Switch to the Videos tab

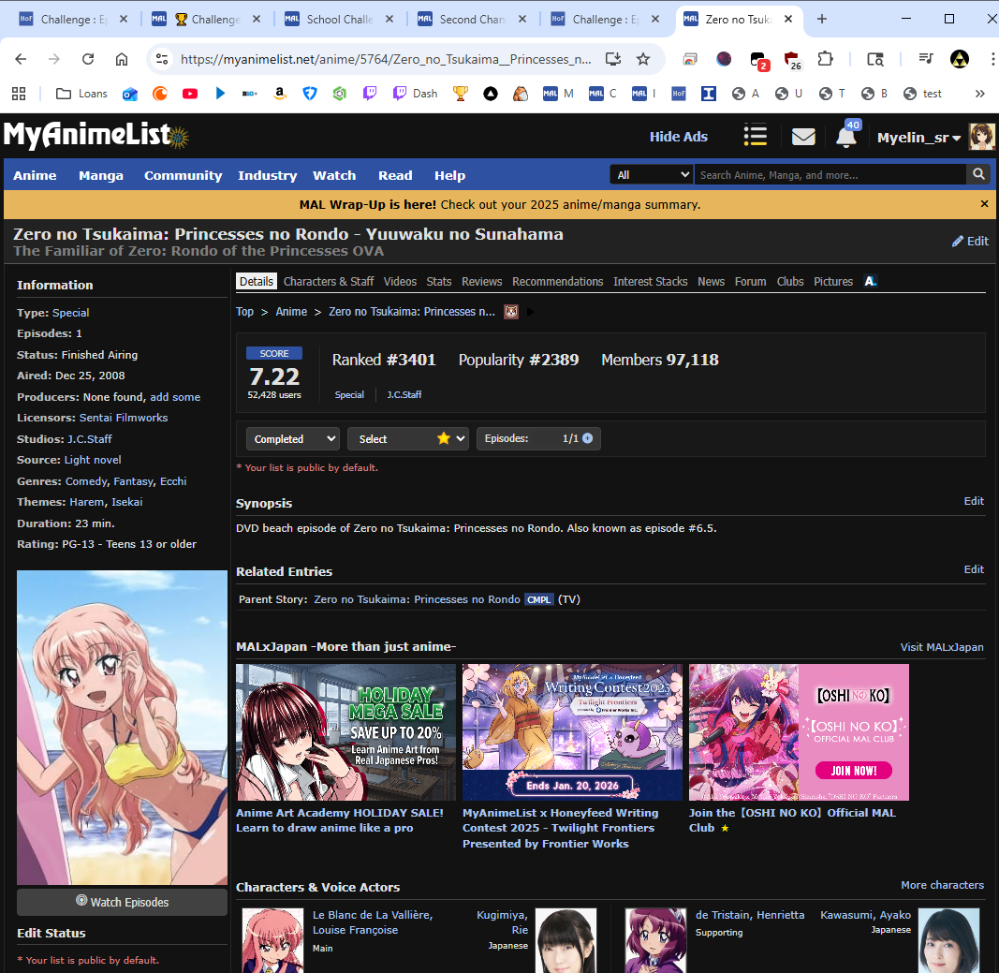400,282
